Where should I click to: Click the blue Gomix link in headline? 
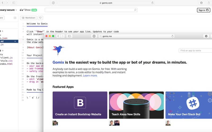point(58,62)
